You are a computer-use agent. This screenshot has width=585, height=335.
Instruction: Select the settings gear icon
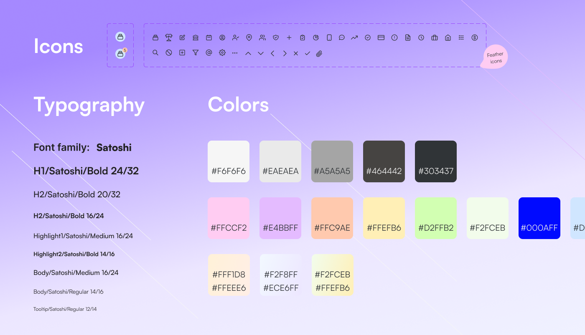coord(222,53)
